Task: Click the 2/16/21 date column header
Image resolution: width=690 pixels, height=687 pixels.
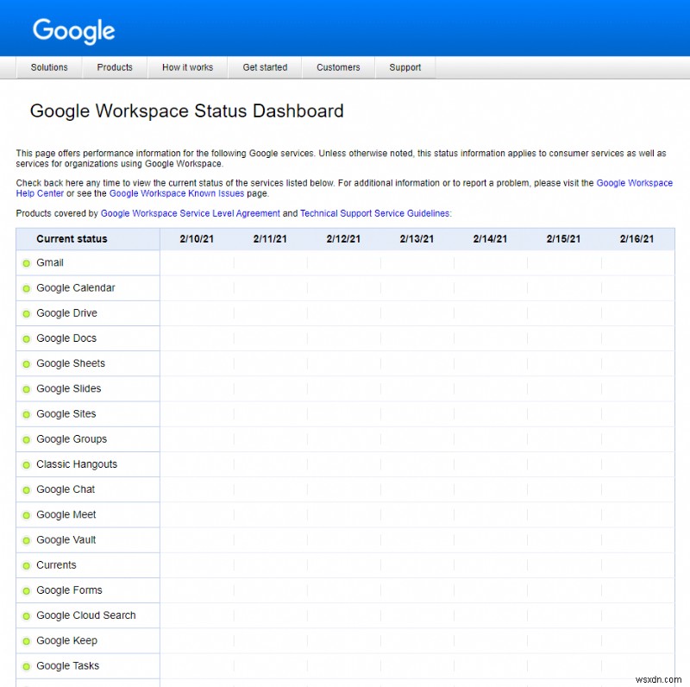Action: 637,239
